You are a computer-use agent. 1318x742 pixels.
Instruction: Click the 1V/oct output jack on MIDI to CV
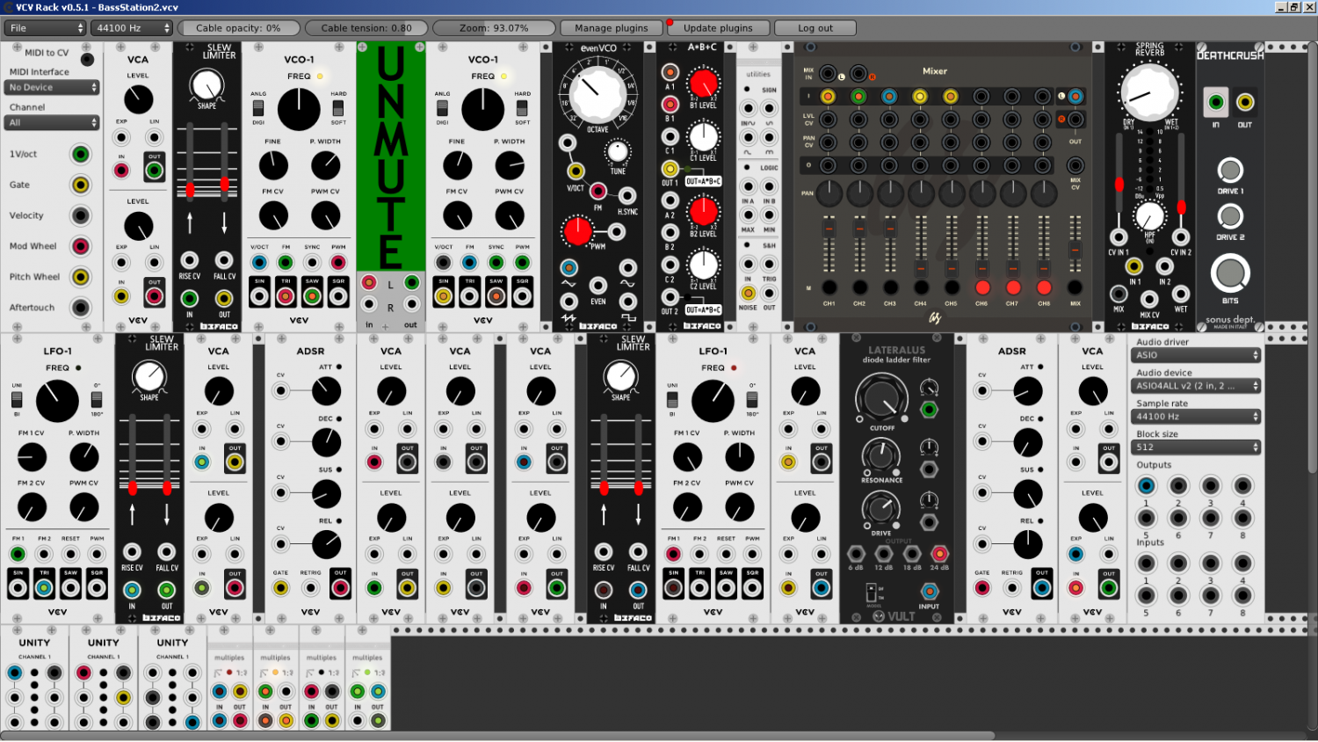point(81,155)
